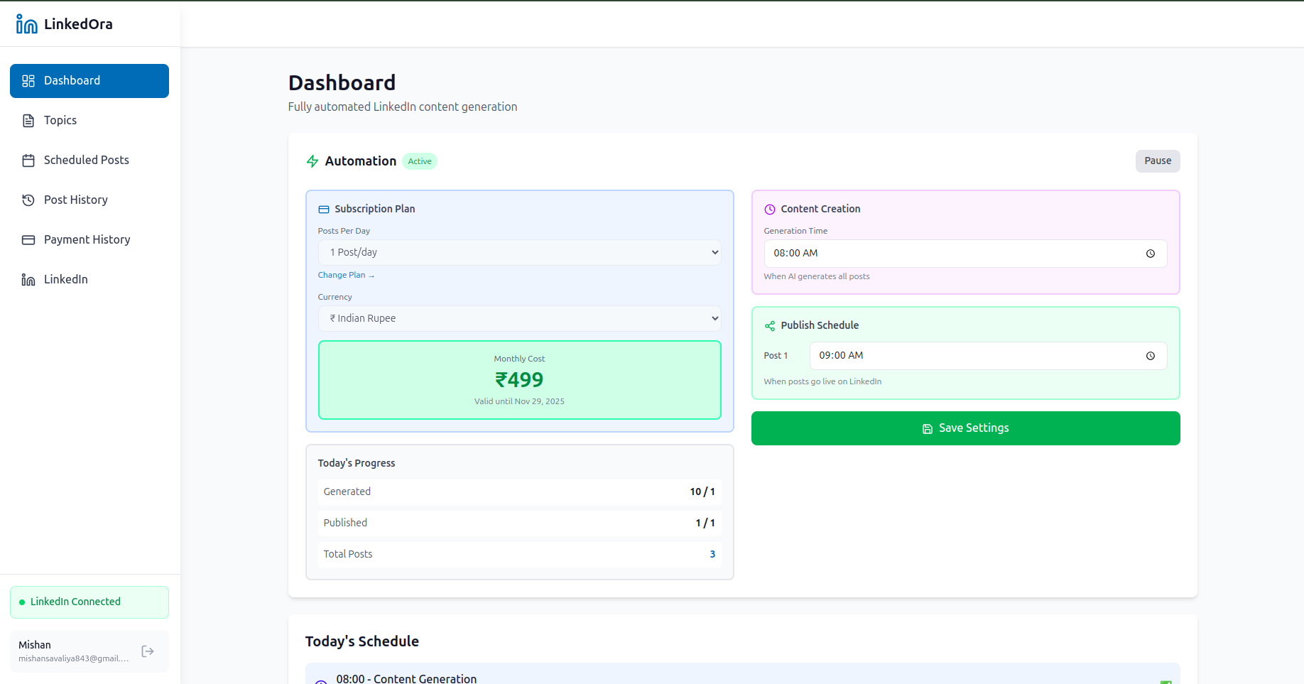The height and width of the screenshot is (684, 1304).
Task: Click the clock icon in Generation Time field
Action: click(1151, 254)
